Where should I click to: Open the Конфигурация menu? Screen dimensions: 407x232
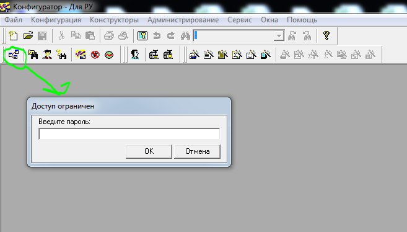[56, 20]
